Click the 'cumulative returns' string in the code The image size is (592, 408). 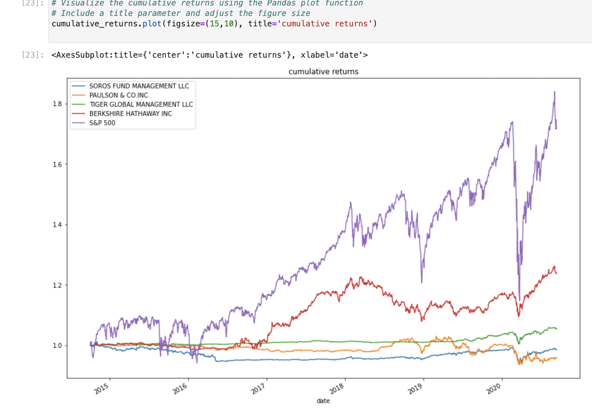click(326, 23)
